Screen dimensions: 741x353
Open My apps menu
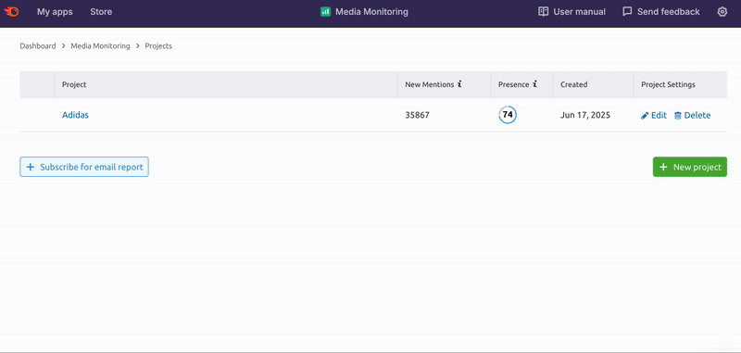pyautogui.click(x=55, y=12)
